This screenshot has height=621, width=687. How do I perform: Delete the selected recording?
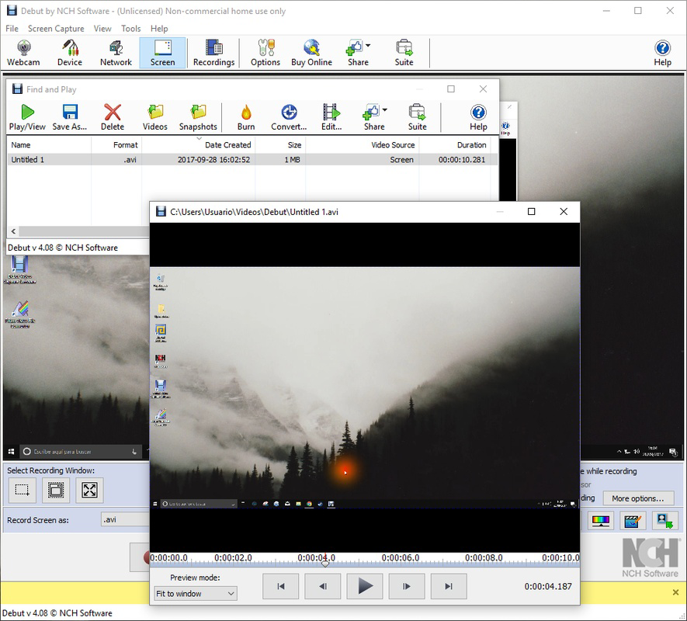113,117
